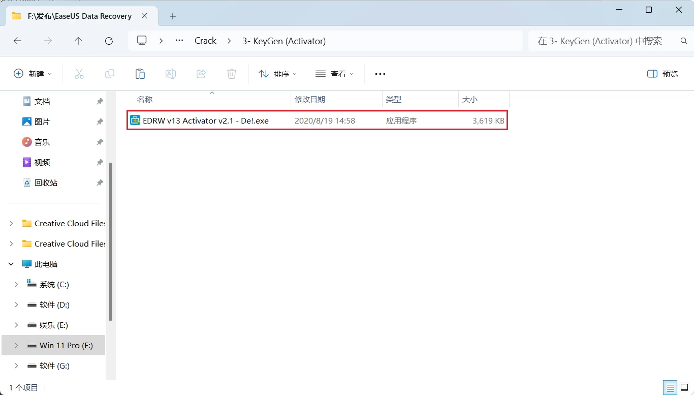Expand the first Creative Cloud Files folder
Image resolution: width=694 pixels, height=395 pixels.
click(x=11, y=224)
